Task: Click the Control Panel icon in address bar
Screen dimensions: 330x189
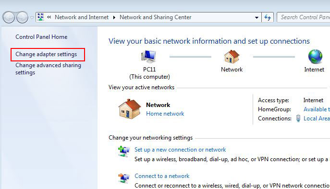Action: click(41, 17)
